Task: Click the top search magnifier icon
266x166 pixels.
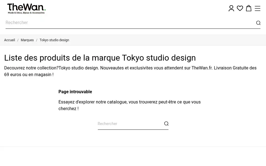Action: (258, 23)
